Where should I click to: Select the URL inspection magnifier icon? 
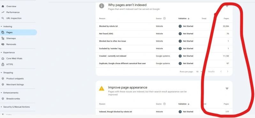3,18
